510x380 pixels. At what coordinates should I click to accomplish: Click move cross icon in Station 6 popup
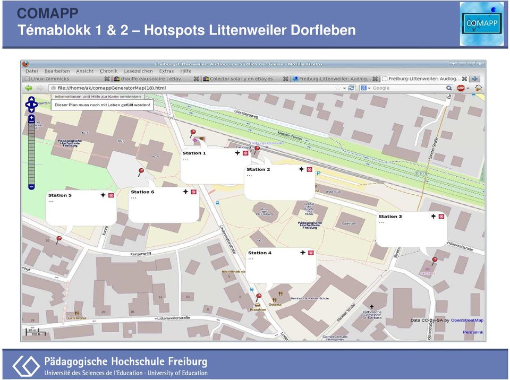coord(186,192)
